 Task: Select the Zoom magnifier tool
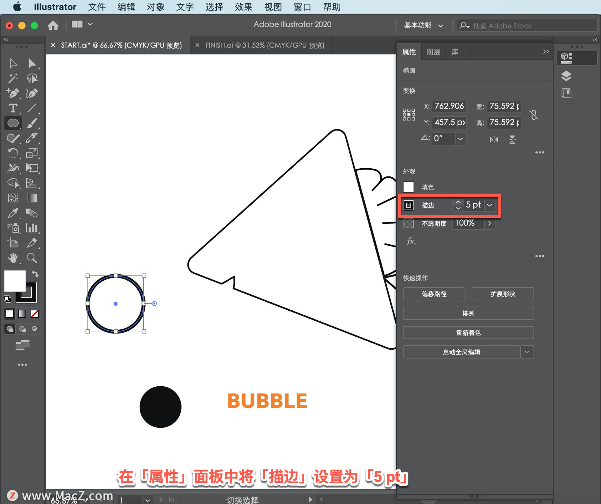[32, 258]
